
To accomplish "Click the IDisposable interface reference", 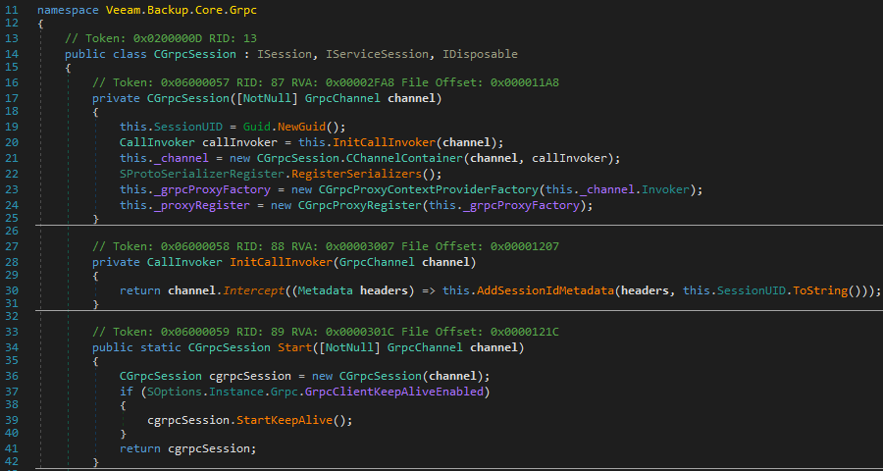I will point(480,54).
